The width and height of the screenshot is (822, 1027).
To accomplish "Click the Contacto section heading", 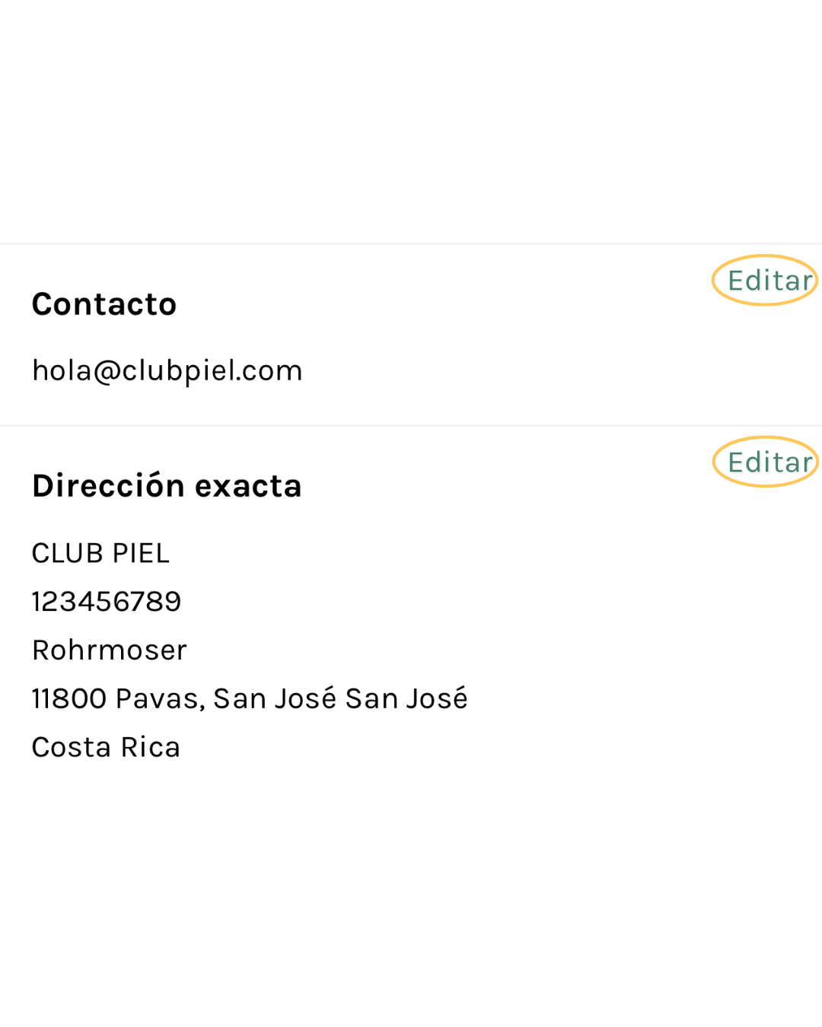I will [104, 304].
